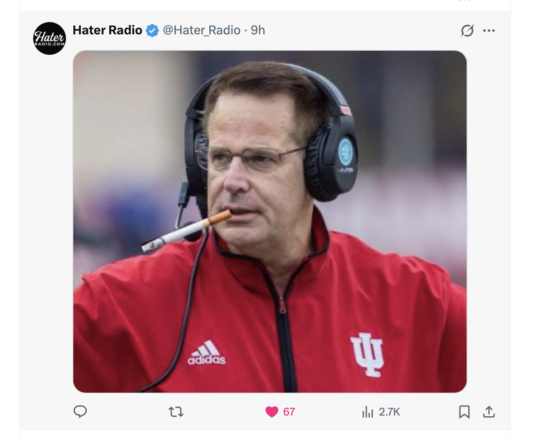Open the @Hater_Radio handle link

pyautogui.click(x=202, y=30)
